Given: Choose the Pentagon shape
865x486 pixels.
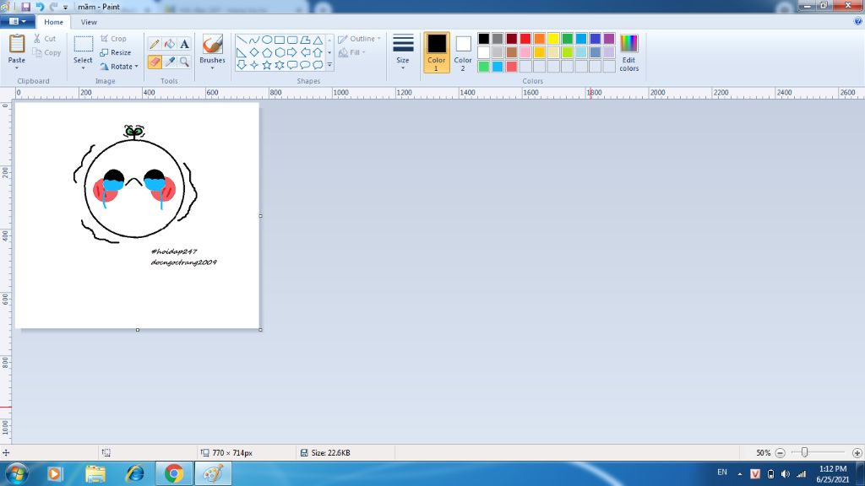Looking at the screenshot, I should click(266, 53).
